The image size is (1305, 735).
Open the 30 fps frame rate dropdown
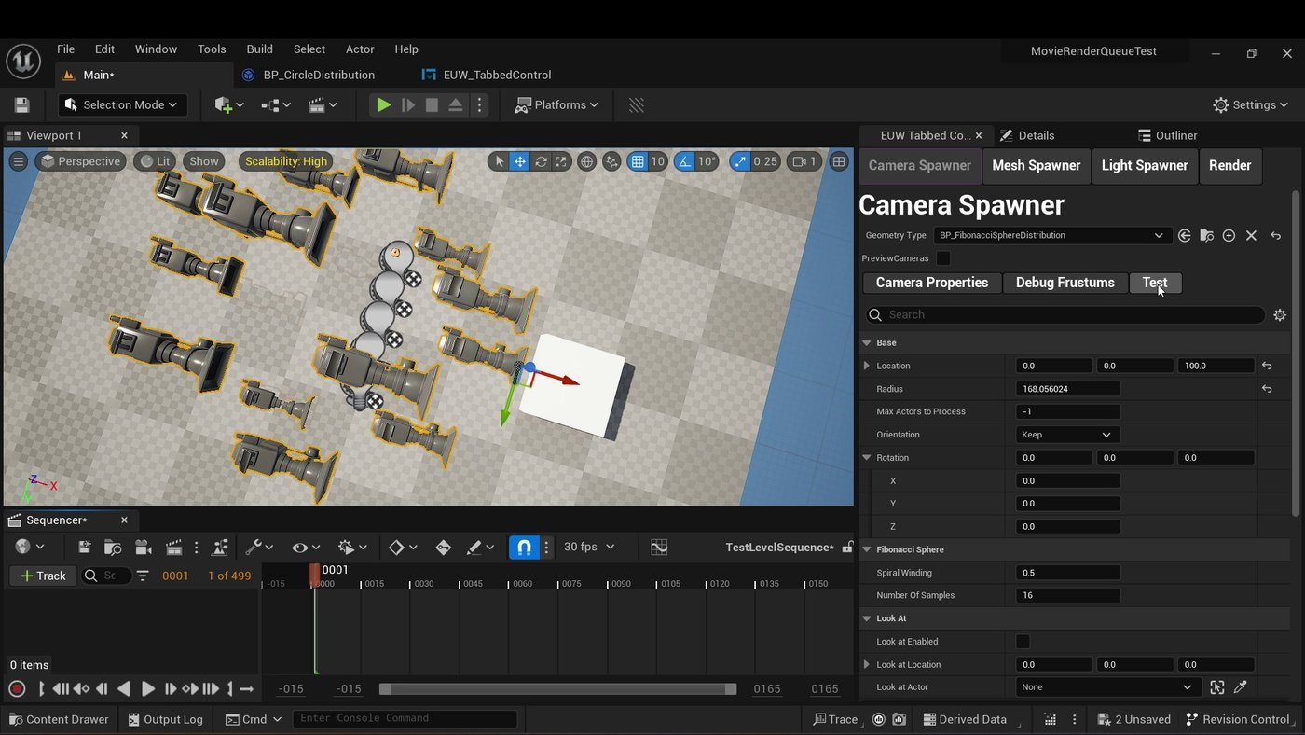[x=588, y=548]
